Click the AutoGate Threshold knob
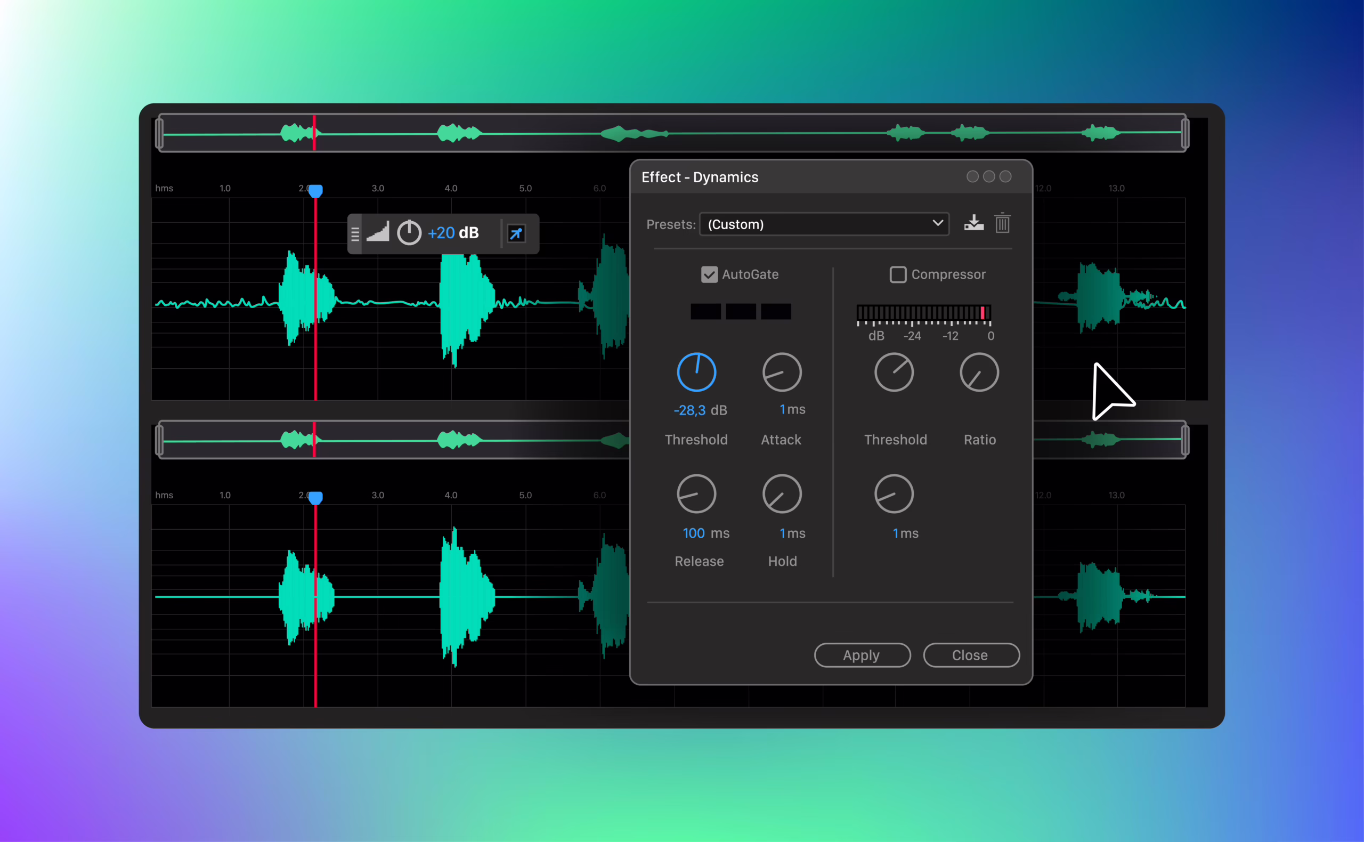Image resolution: width=1364 pixels, height=842 pixels. pos(696,372)
